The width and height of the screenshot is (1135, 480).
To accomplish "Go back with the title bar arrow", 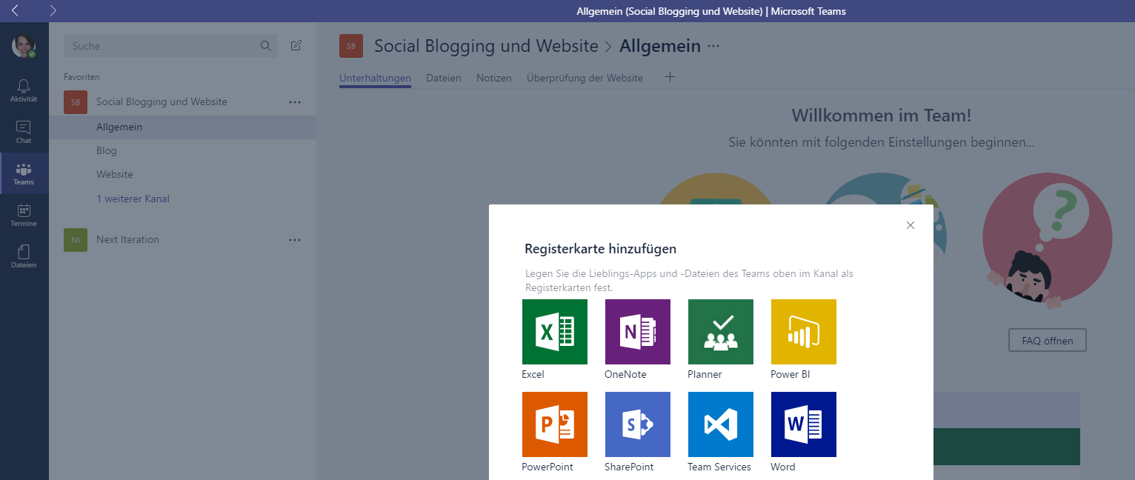I will [x=15, y=10].
